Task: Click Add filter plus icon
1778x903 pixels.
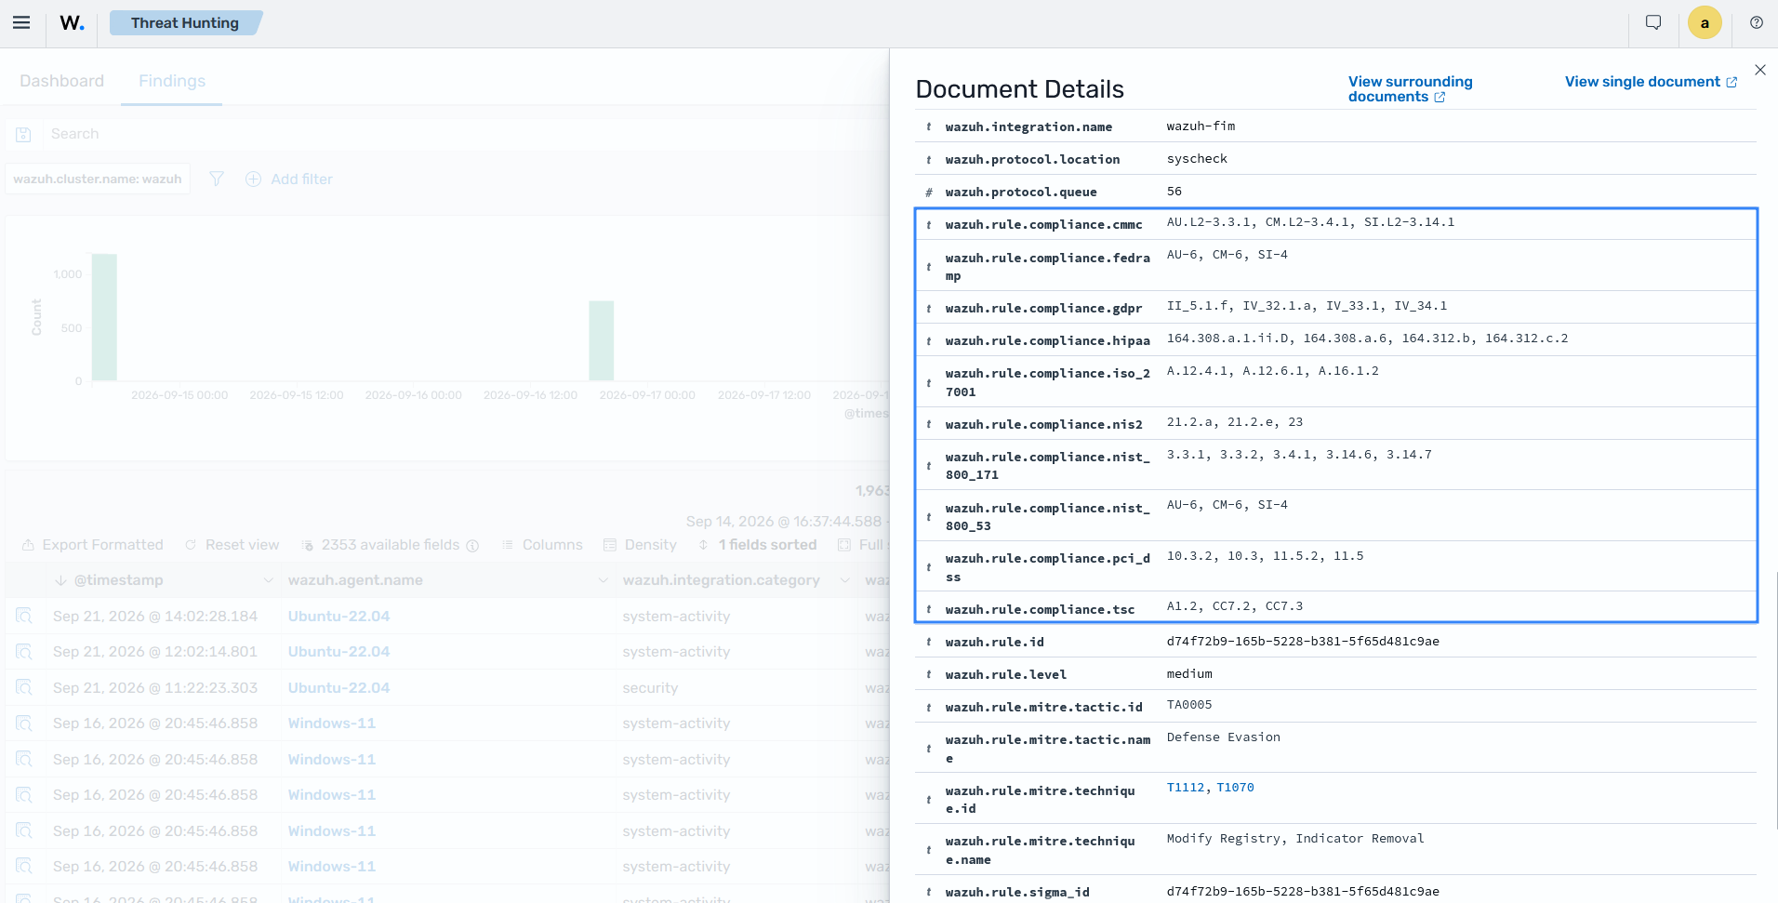Action: point(253,179)
